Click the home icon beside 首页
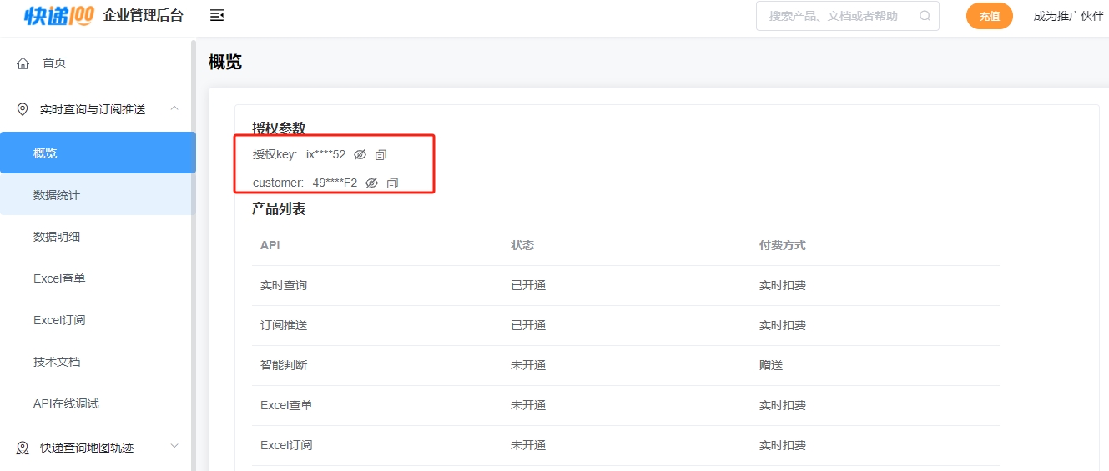This screenshot has height=471, width=1109. [x=23, y=63]
